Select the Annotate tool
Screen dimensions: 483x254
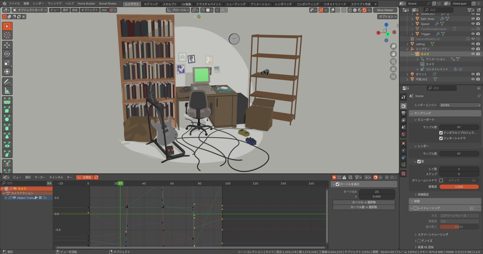(7, 82)
